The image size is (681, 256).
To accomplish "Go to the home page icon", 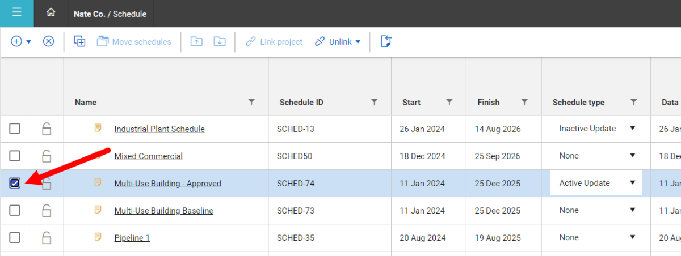I will pos(51,13).
